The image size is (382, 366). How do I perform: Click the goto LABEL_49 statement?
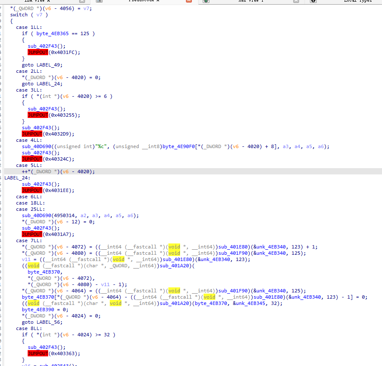pos(42,65)
